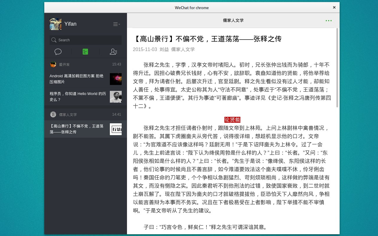This screenshot has width=378, height=236.
Task: Click the 儒家人文学 source link under article title
Action: (183, 50)
